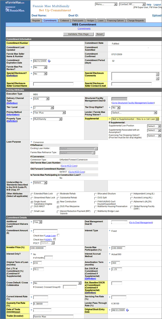
Task: Open the Help link
Action: (149, 5)
